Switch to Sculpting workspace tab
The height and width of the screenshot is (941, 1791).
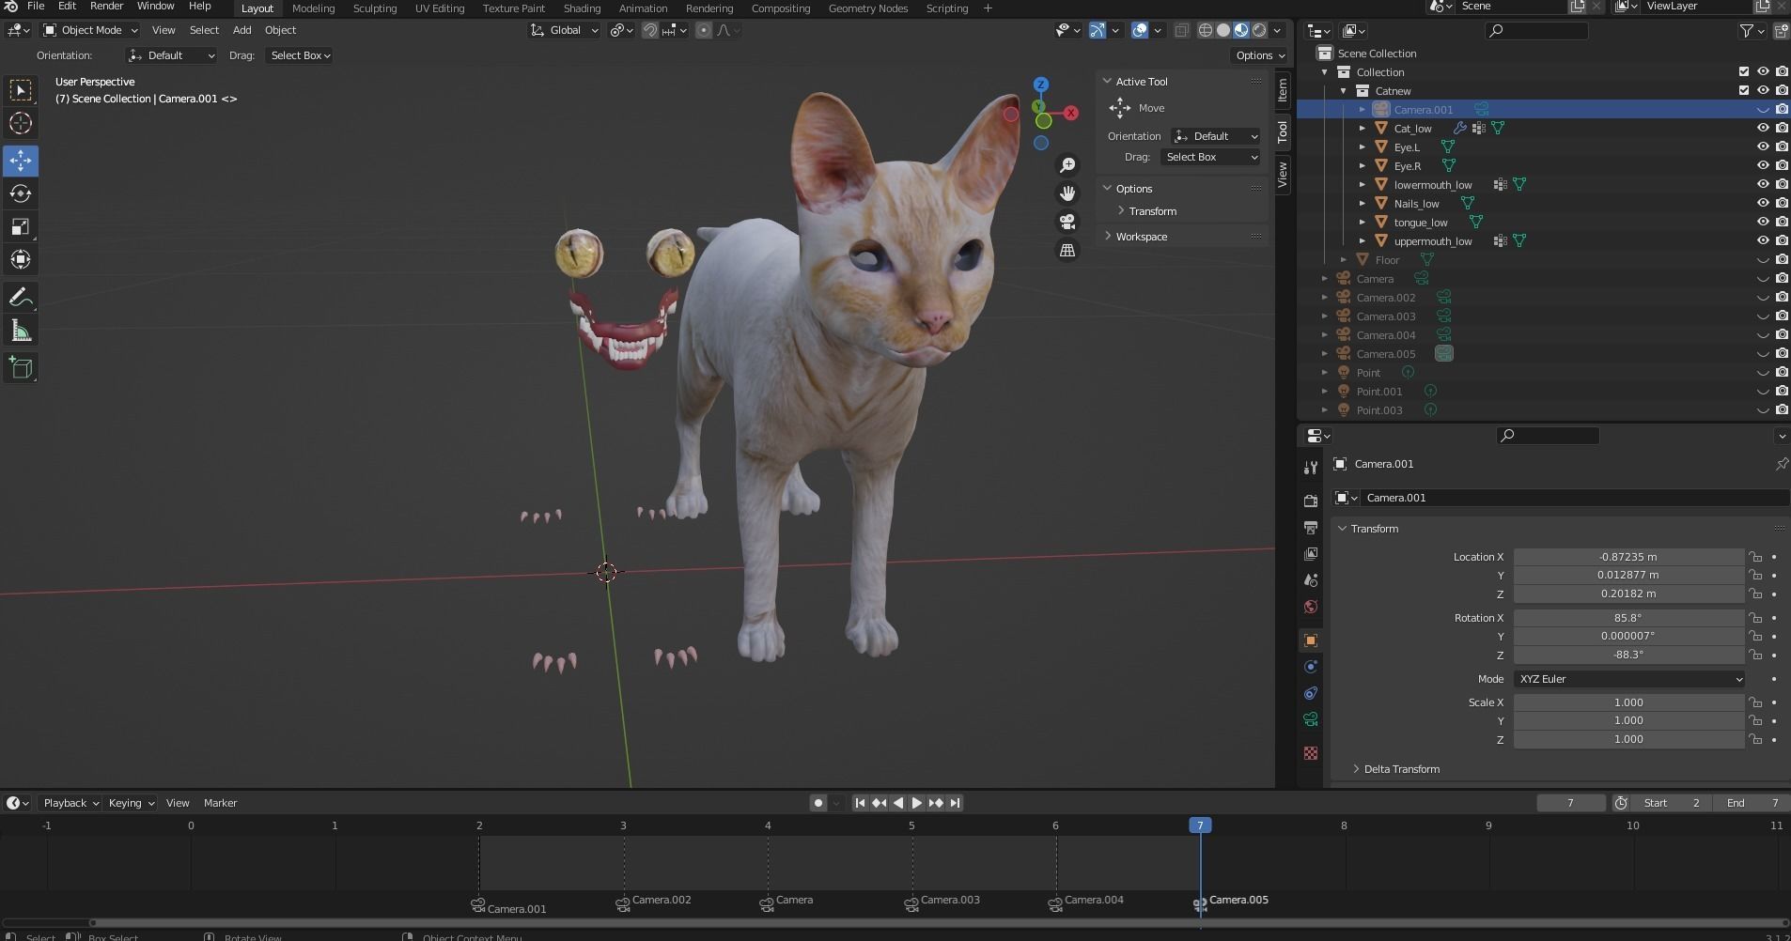point(374,8)
